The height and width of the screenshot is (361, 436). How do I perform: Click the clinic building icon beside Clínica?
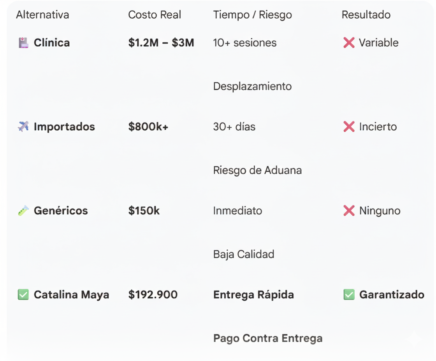click(x=23, y=43)
